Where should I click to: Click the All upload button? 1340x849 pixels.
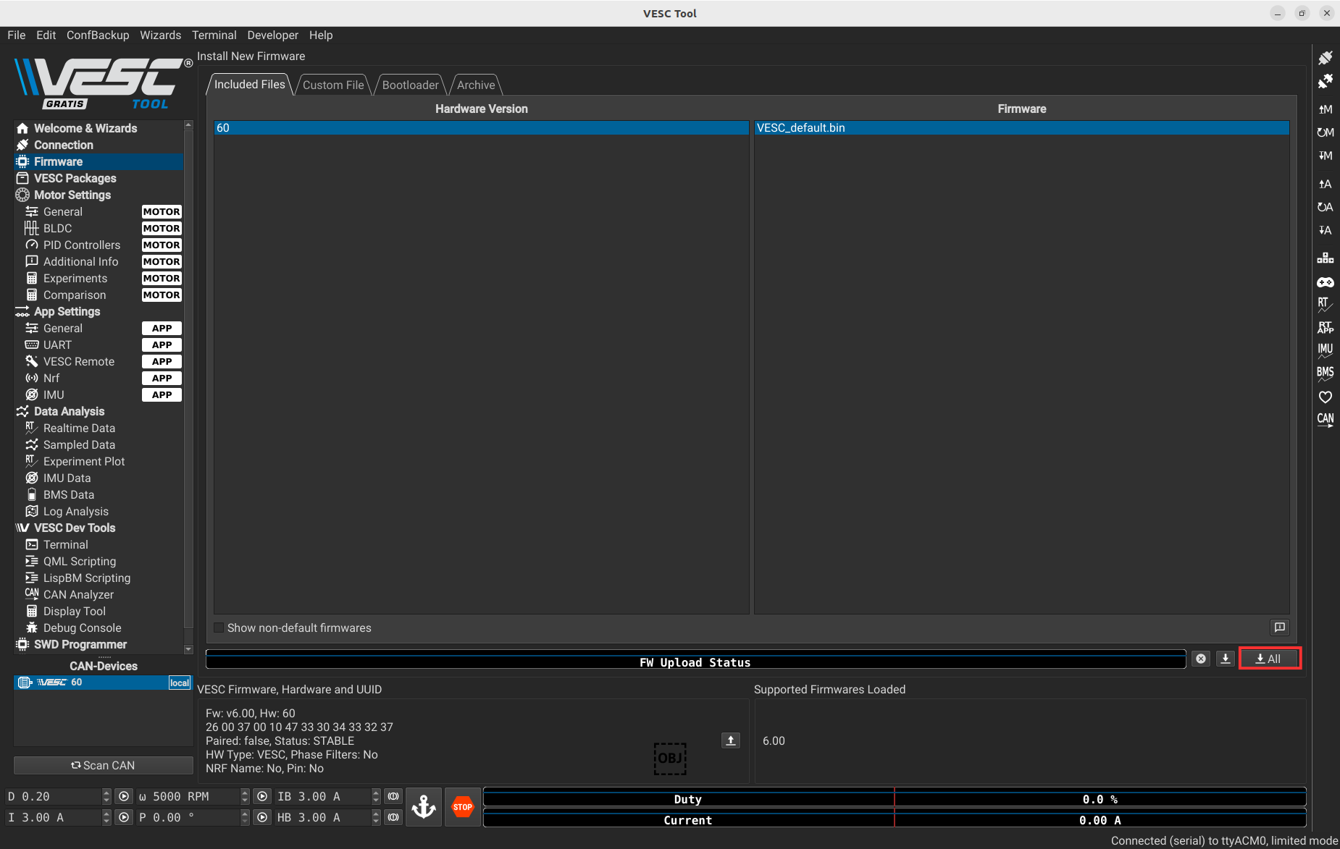click(x=1269, y=659)
